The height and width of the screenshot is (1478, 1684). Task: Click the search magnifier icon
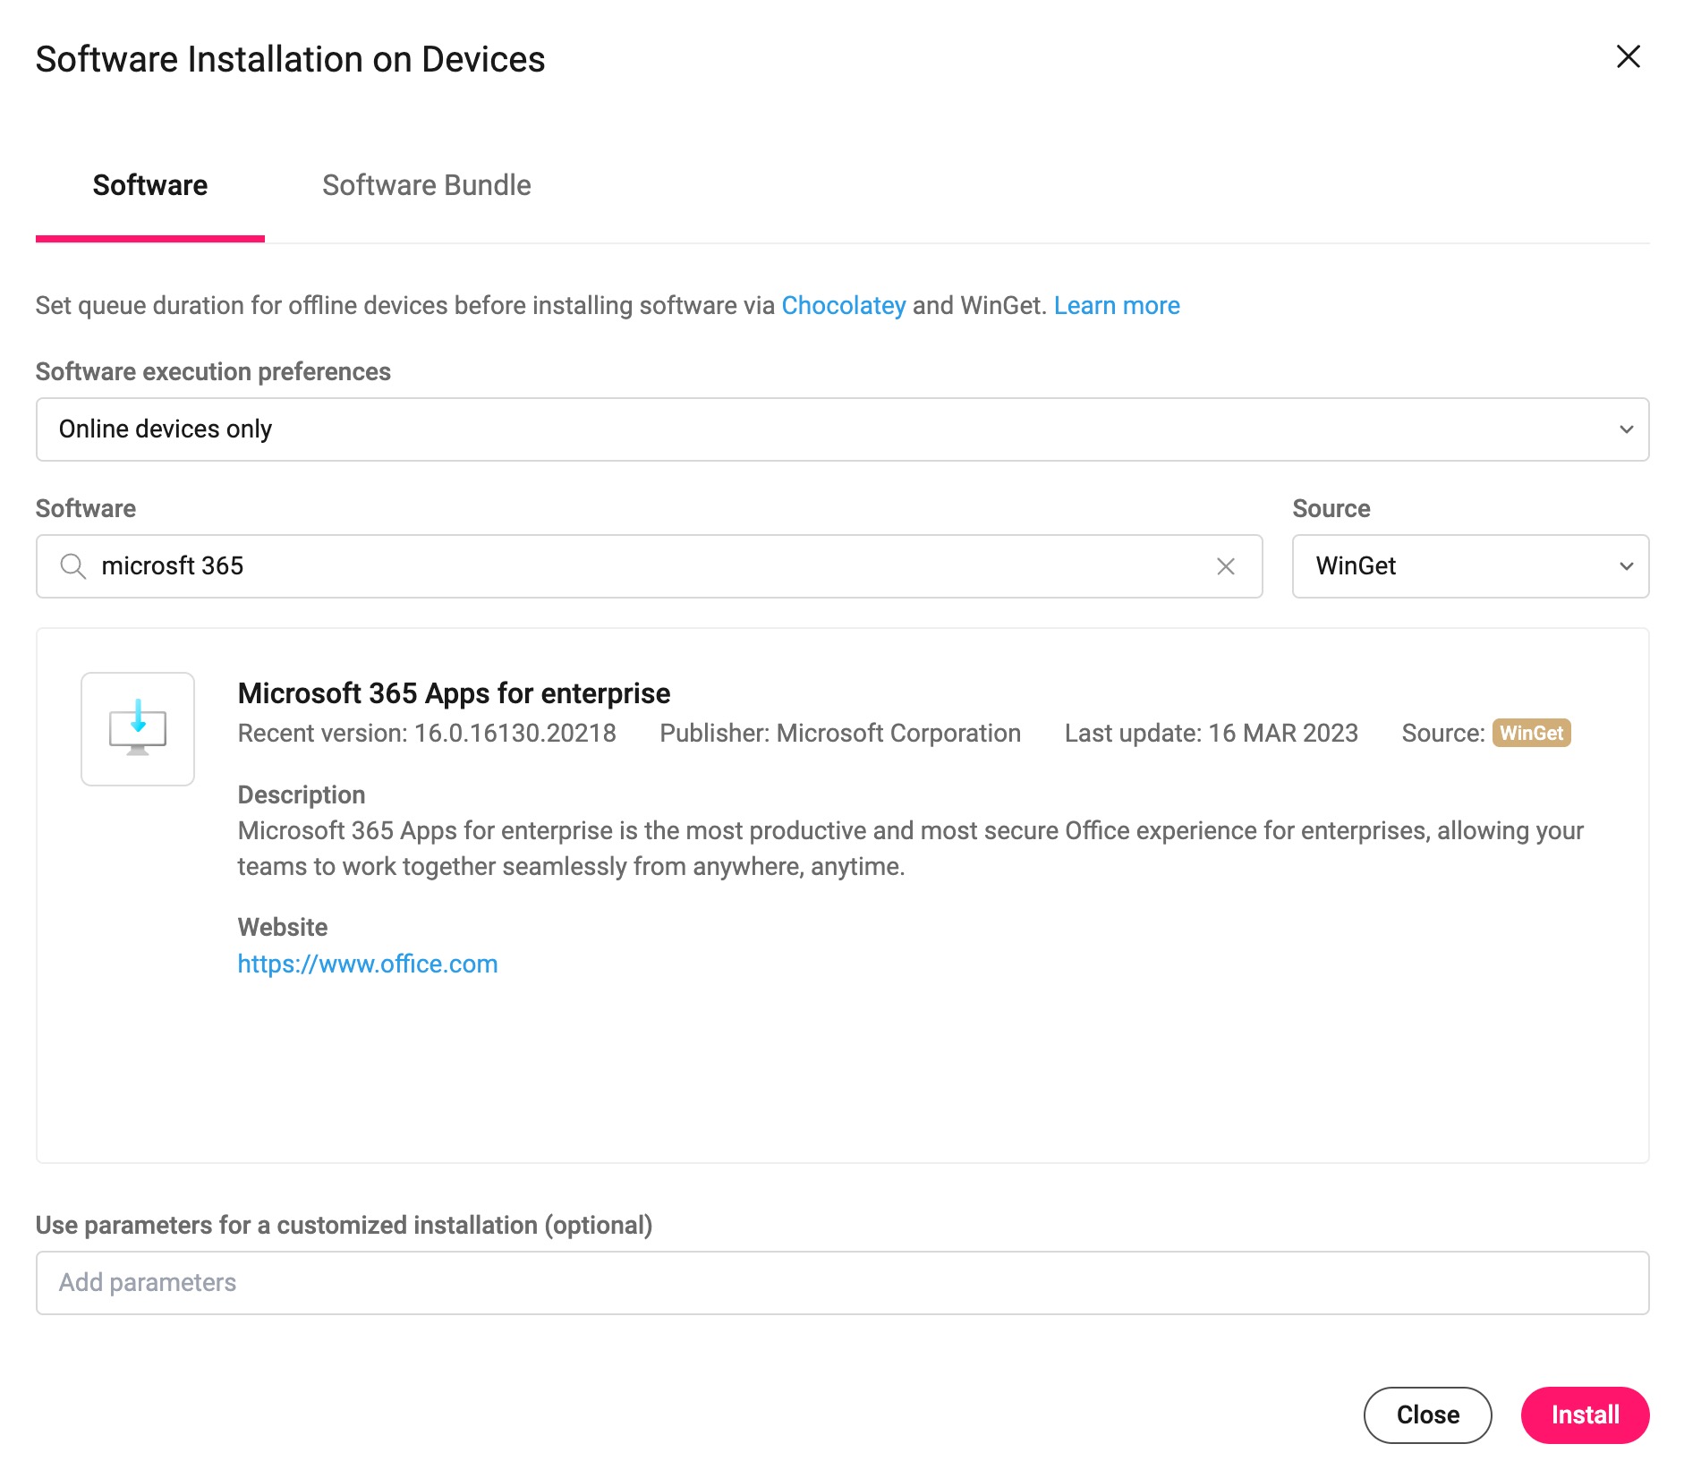[x=72, y=566]
